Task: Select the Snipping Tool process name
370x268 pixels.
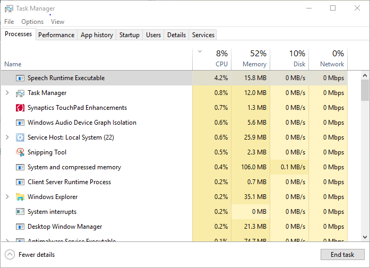Action: [47, 152]
